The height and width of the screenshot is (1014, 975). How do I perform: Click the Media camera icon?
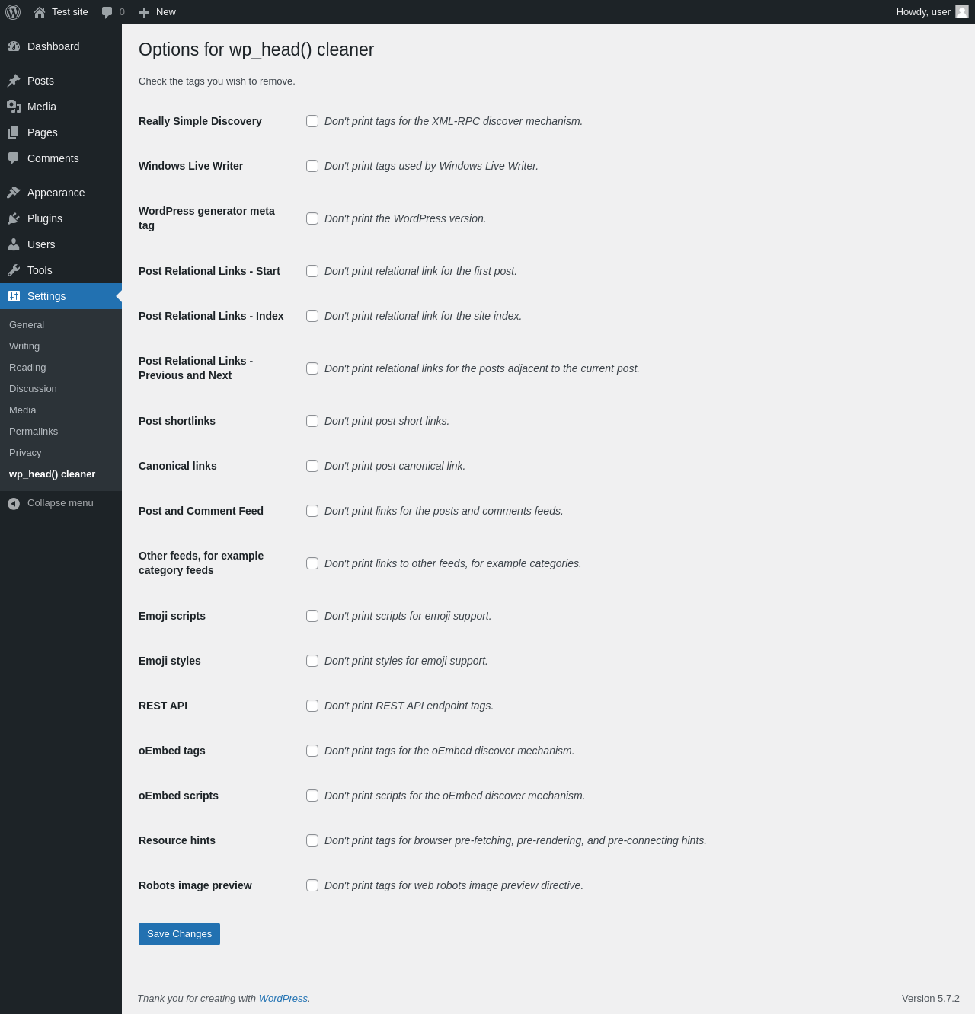(14, 107)
